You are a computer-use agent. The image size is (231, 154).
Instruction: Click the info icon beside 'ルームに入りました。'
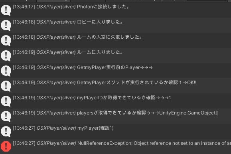[6, 56]
